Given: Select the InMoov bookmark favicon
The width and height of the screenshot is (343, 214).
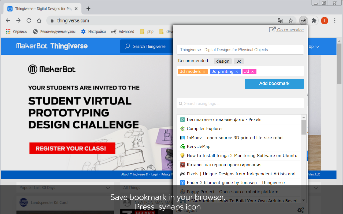Looking at the screenshot, I should [182, 137].
